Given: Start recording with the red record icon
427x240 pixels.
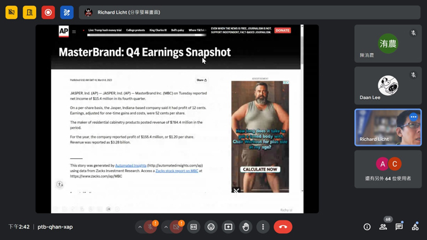Looking at the screenshot, I should 48,12.
